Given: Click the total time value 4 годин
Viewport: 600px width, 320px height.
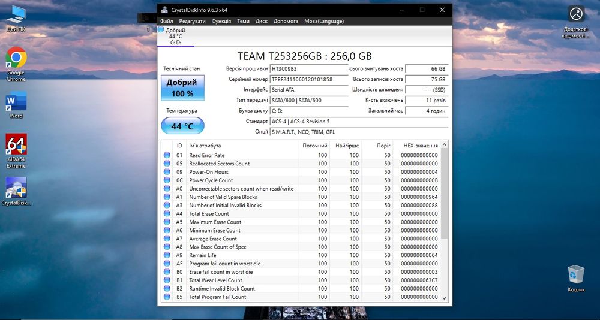Looking at the screenshot, I should tap(427, 111).
